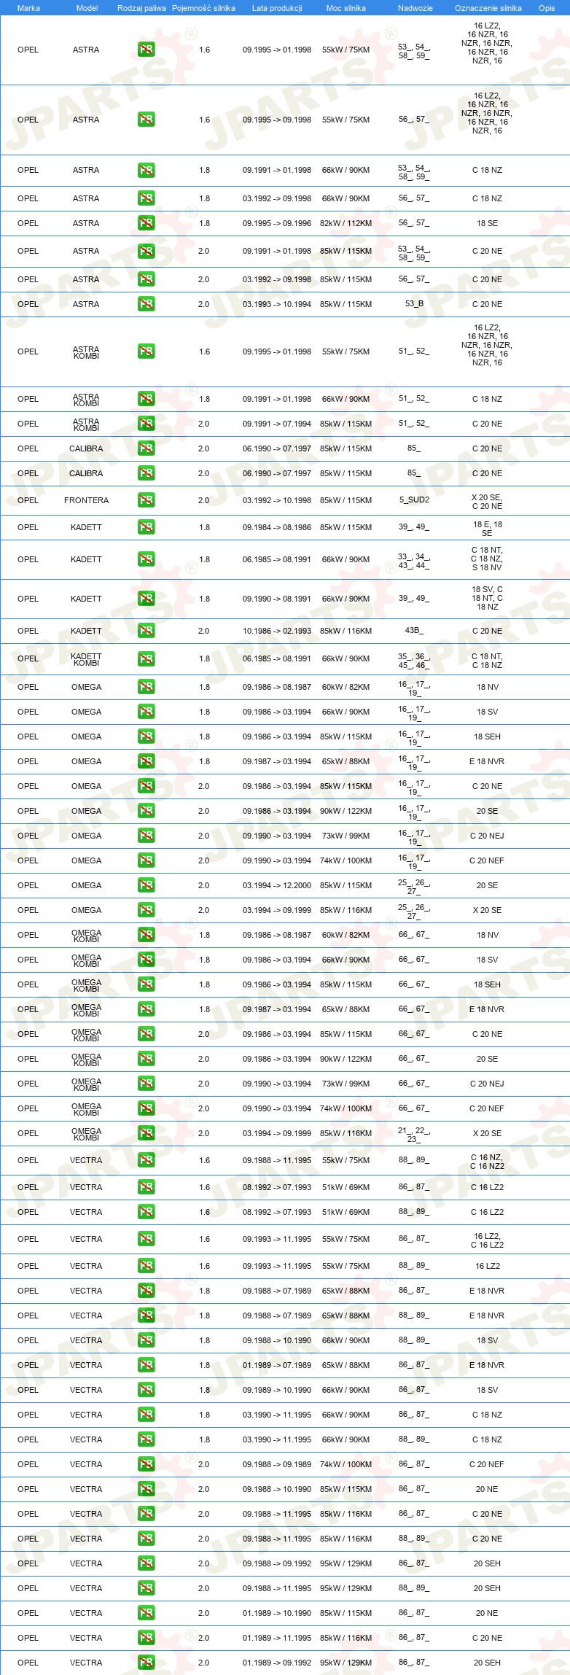Click the body code 43B_
Screen dimensions: 570x1675
(414, 631)
